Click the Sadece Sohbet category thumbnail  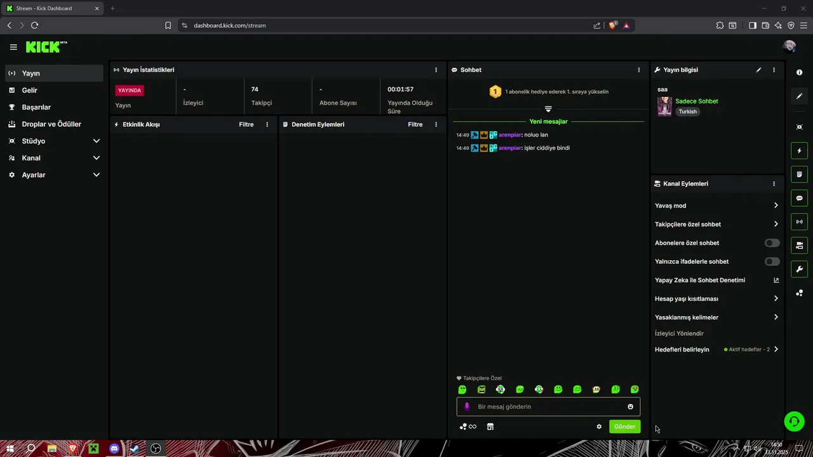click(x=664, y=106)
